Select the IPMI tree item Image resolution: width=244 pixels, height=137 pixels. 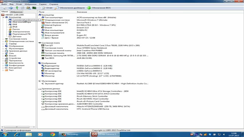pyautogui.click(x=15, y=27)
